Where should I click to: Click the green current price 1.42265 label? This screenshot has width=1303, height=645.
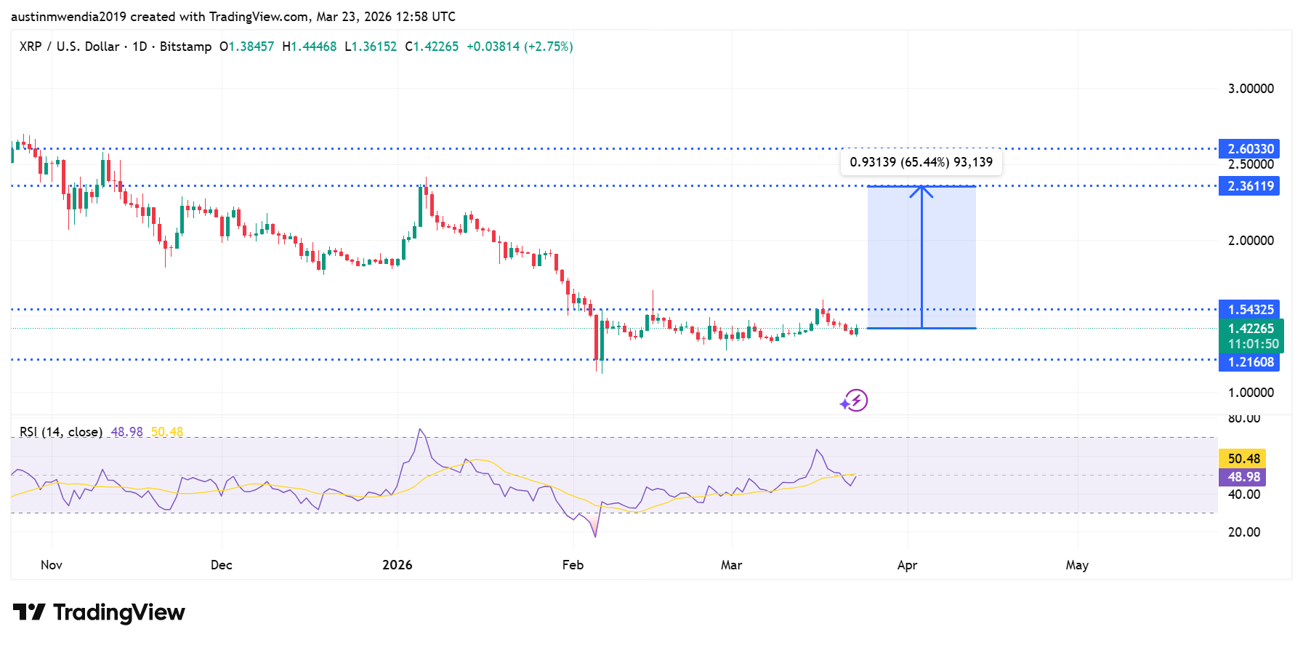pos(1251,329)
